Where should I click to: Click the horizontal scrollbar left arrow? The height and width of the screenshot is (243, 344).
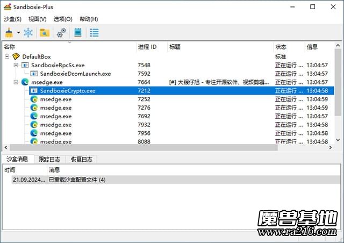pos(6,147)
